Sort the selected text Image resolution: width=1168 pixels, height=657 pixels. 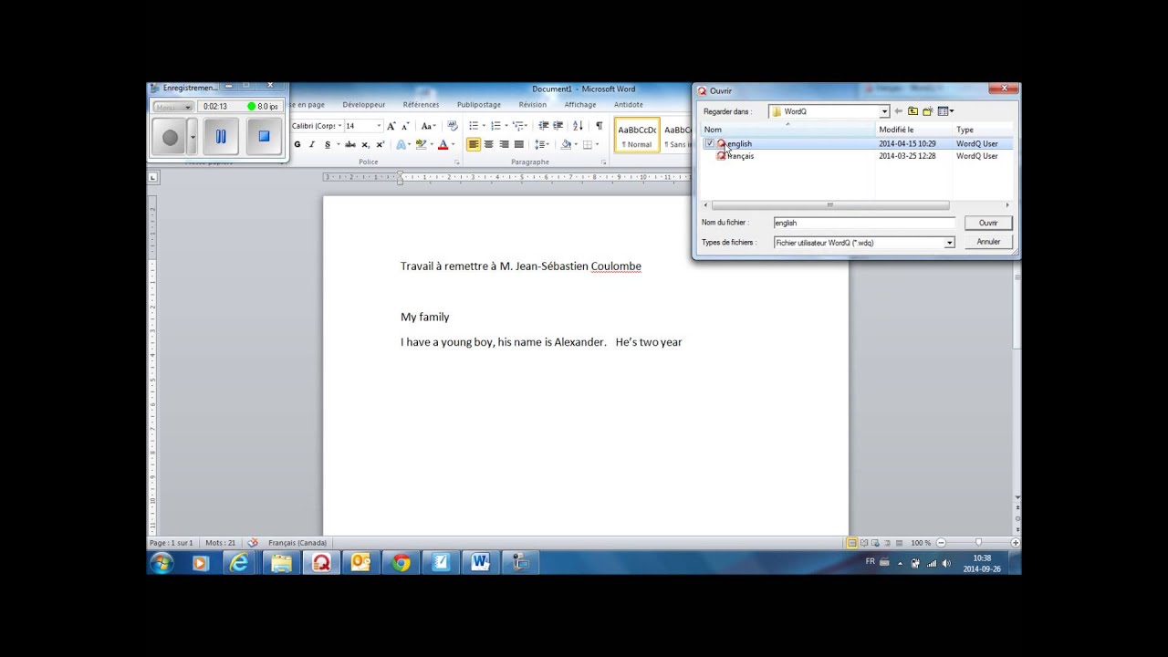578,126
